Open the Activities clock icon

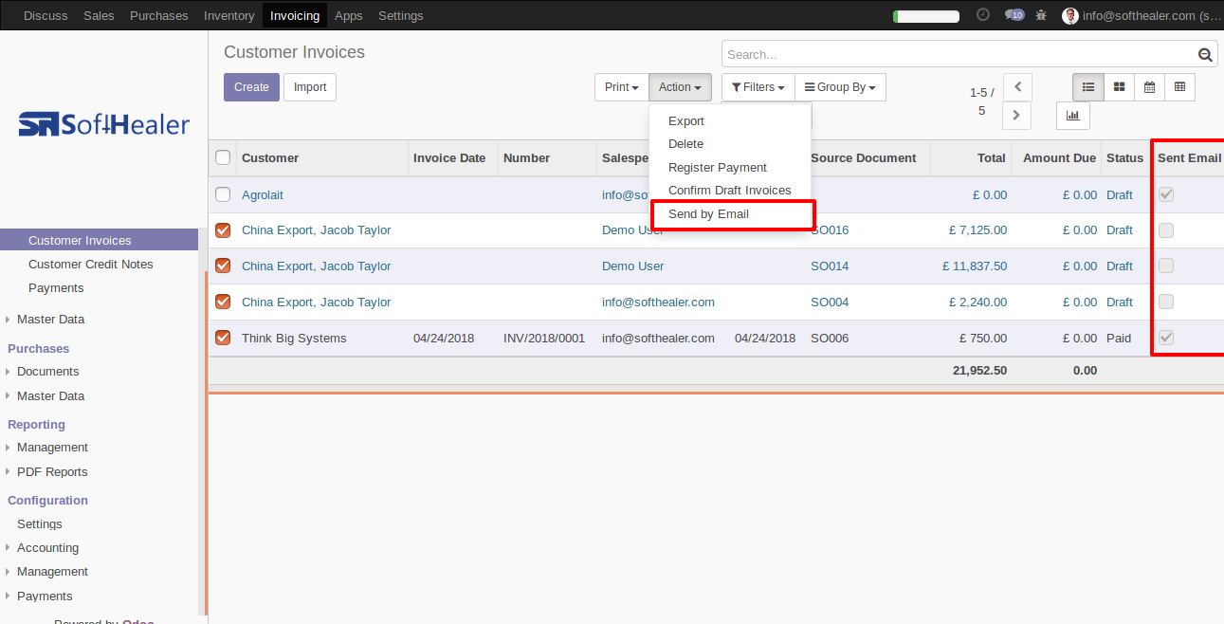[982, 15]
